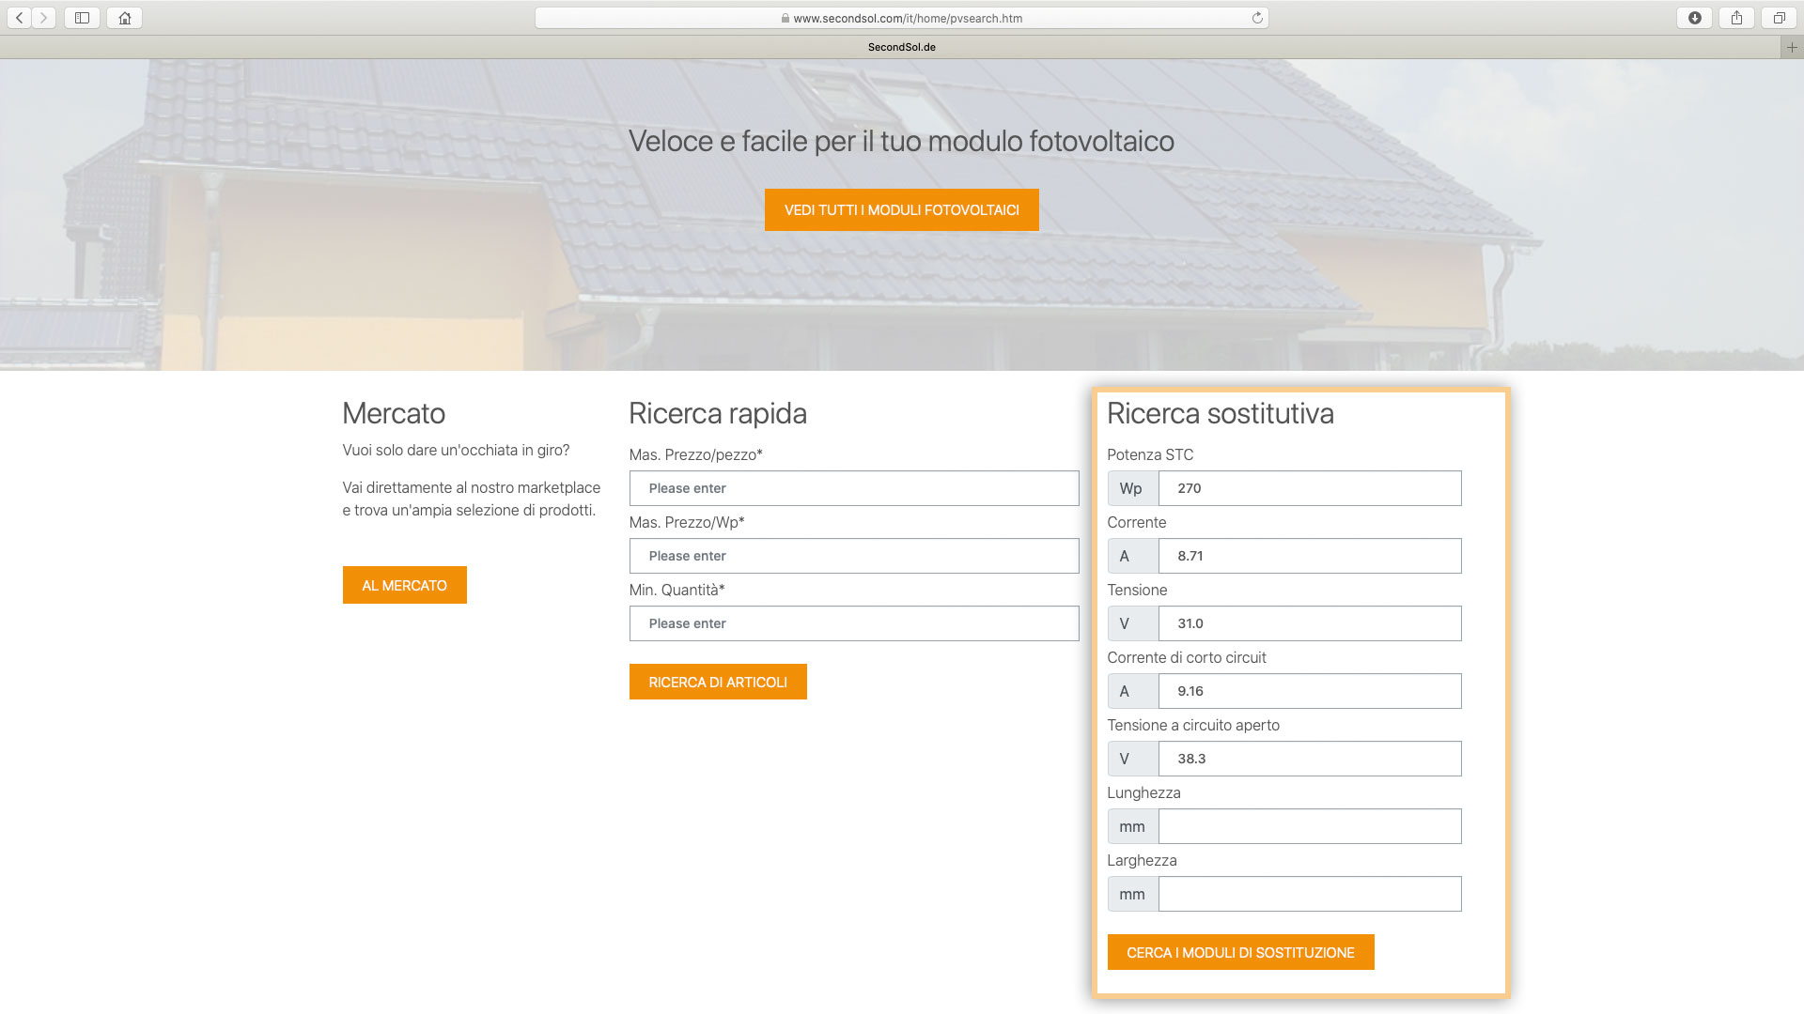Image resolution: width=1804 pixels, height=1014 pixels.
Task: Focus the Min. Quantità input field
Action: [853, 623]
